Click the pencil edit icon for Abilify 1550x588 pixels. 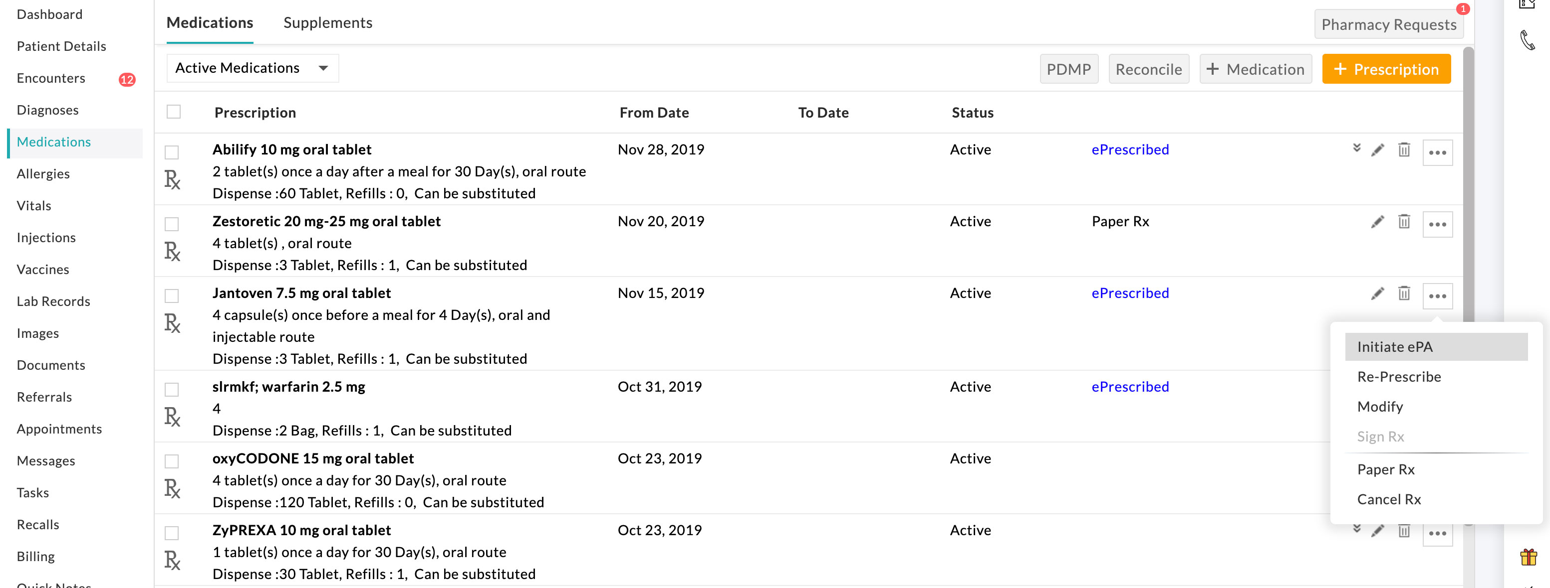coord(1377,150)
